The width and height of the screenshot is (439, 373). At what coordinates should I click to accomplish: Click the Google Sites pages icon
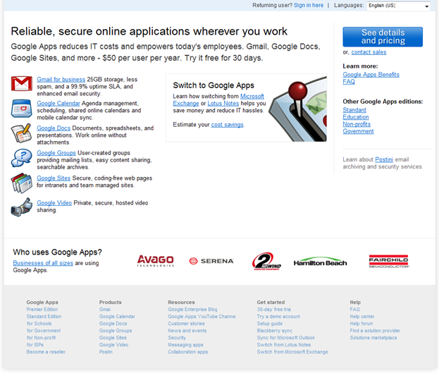click(22, 183)
